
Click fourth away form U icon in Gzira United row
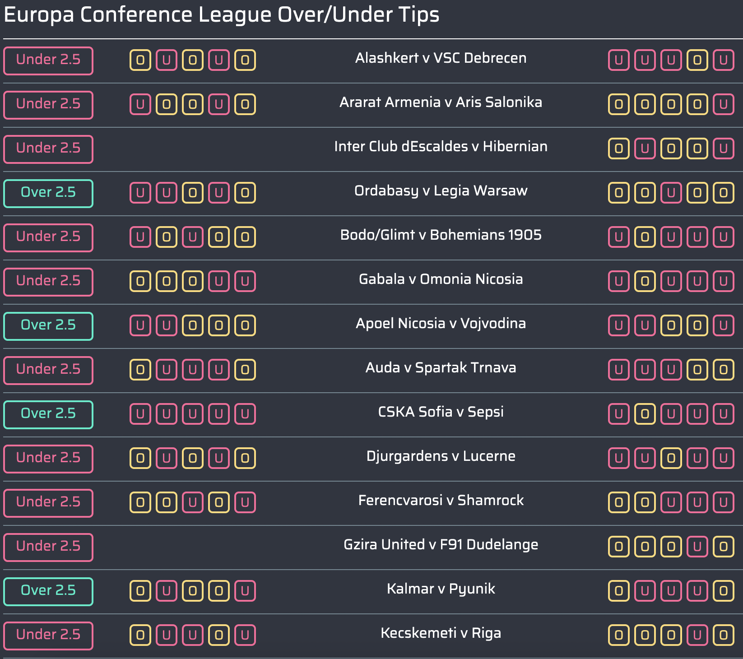point(697,547)
